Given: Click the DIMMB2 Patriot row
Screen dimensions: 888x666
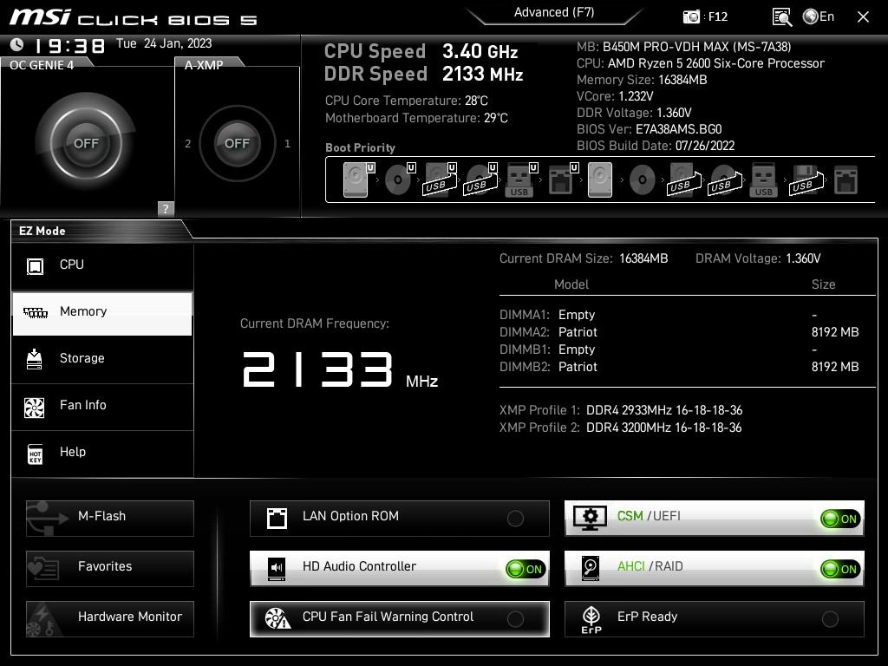Looking at the screenshot, I should tap(679, 367).
